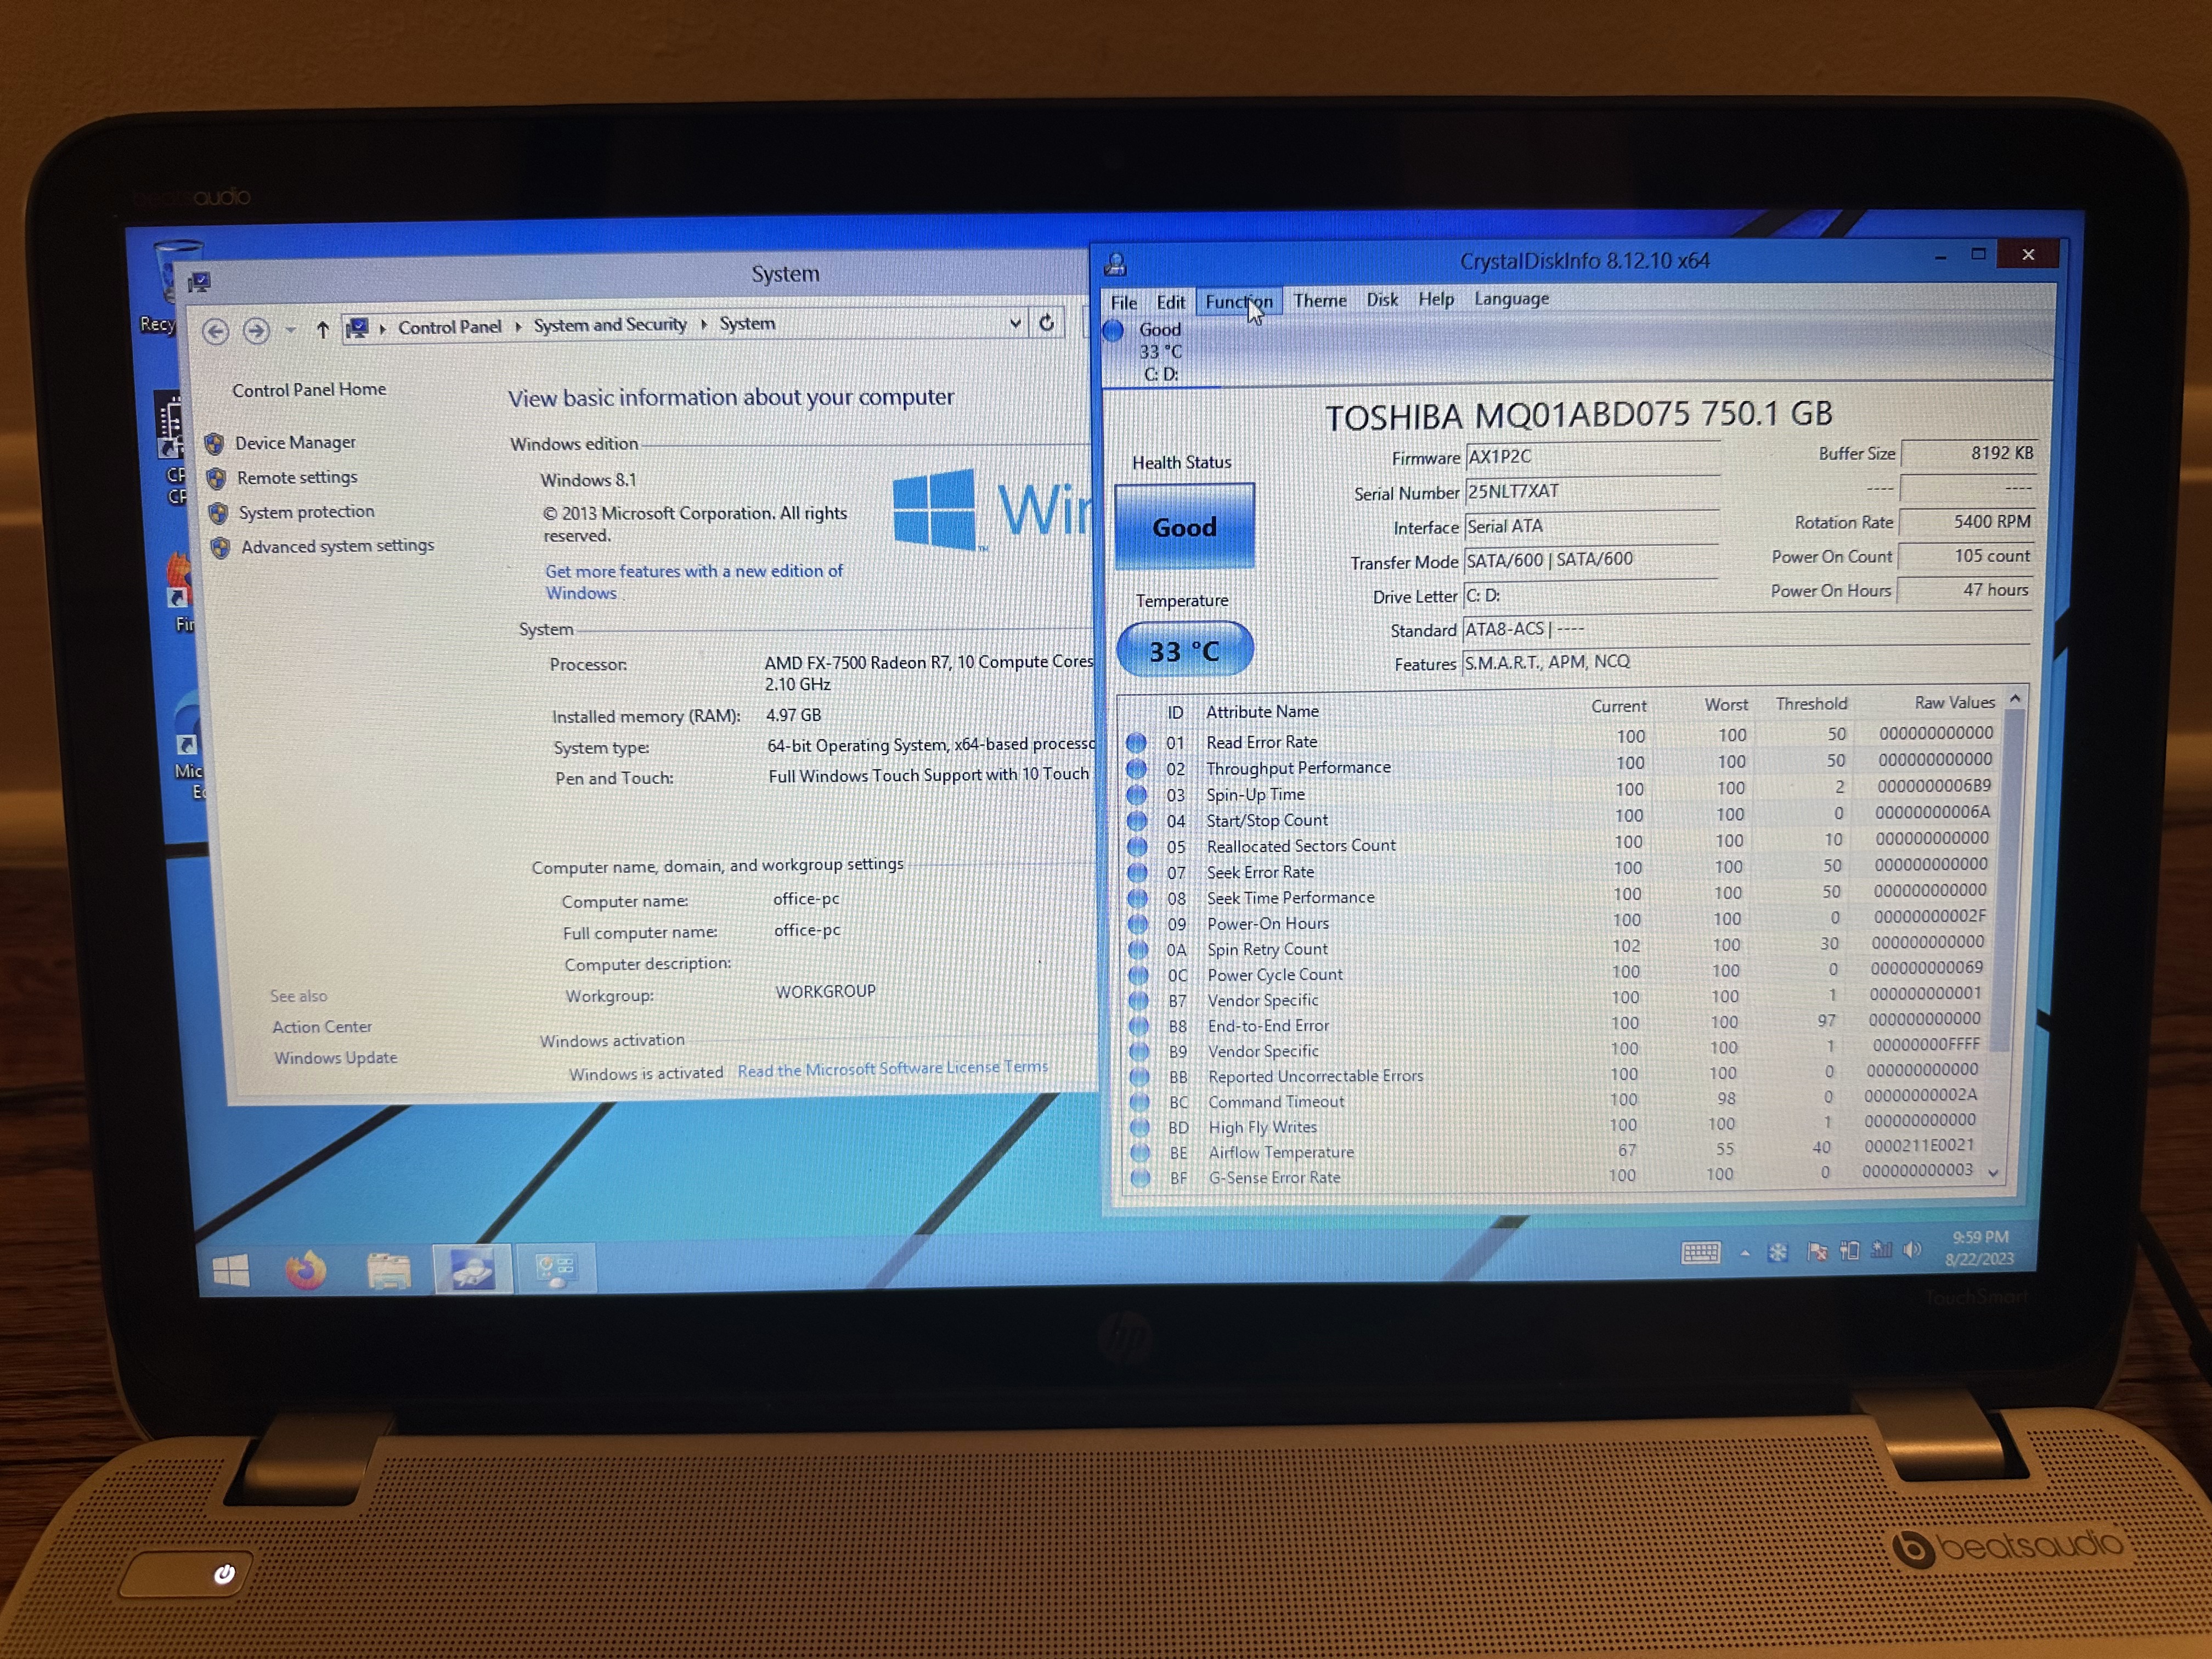This screenshot has height=1659, width=2212.
Task: Click the back arrow in System window
Action: [216, 331]
